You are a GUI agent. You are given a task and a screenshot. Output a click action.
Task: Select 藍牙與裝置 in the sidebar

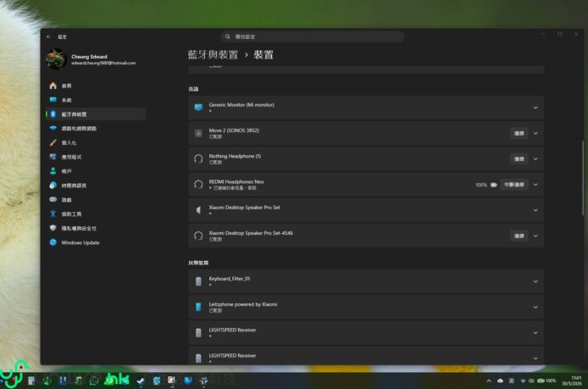click(96, 114)
